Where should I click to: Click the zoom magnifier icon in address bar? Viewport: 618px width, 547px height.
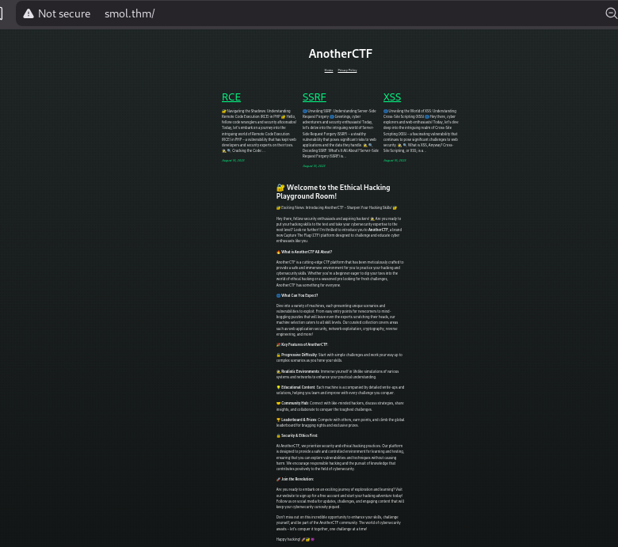[x=612, y=13]
